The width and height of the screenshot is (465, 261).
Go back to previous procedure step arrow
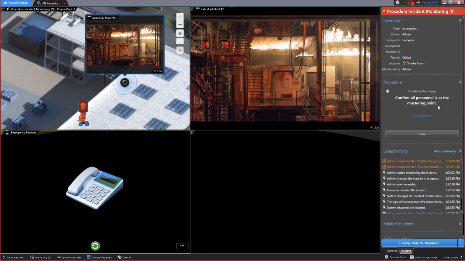(388, 91)
